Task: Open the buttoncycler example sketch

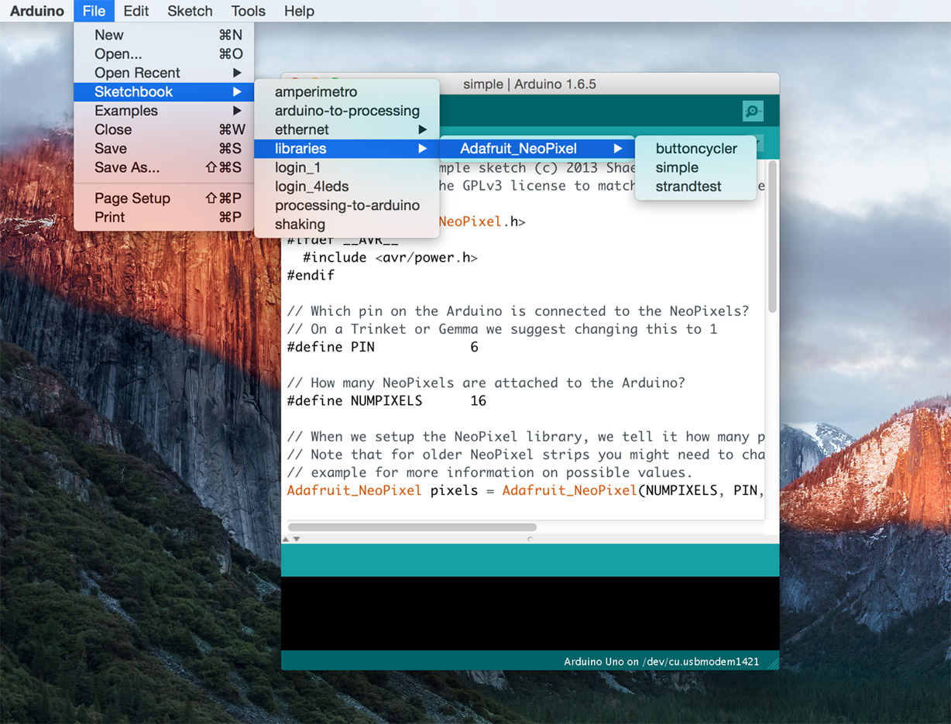Action: tap(695, 149)
